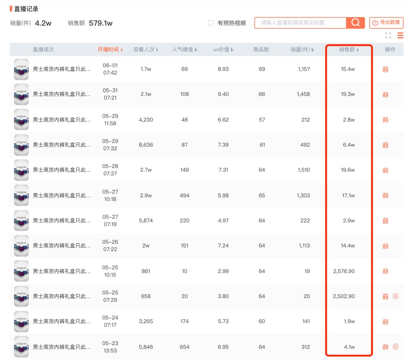Screen dimensions: 409x361
Task: Click thumbnail of 05-23 13:53 live
Action: (x=21, y=347)
